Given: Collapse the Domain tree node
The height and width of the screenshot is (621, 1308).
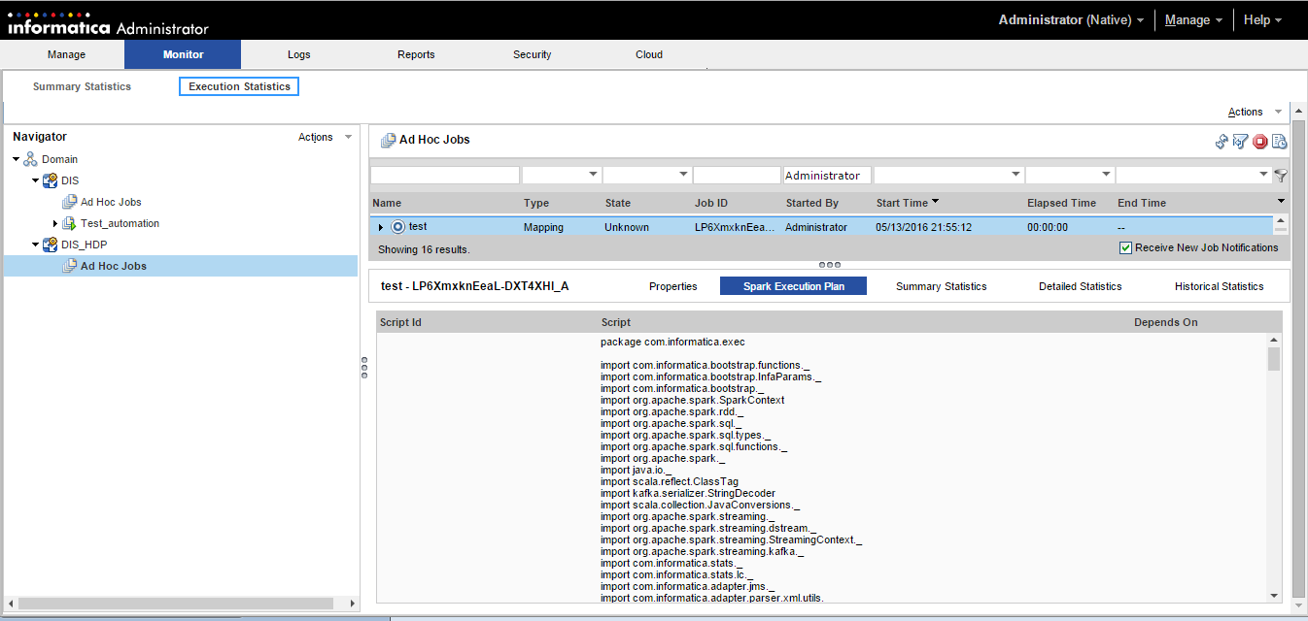Looking at the screenshot, I should point(17,159).
